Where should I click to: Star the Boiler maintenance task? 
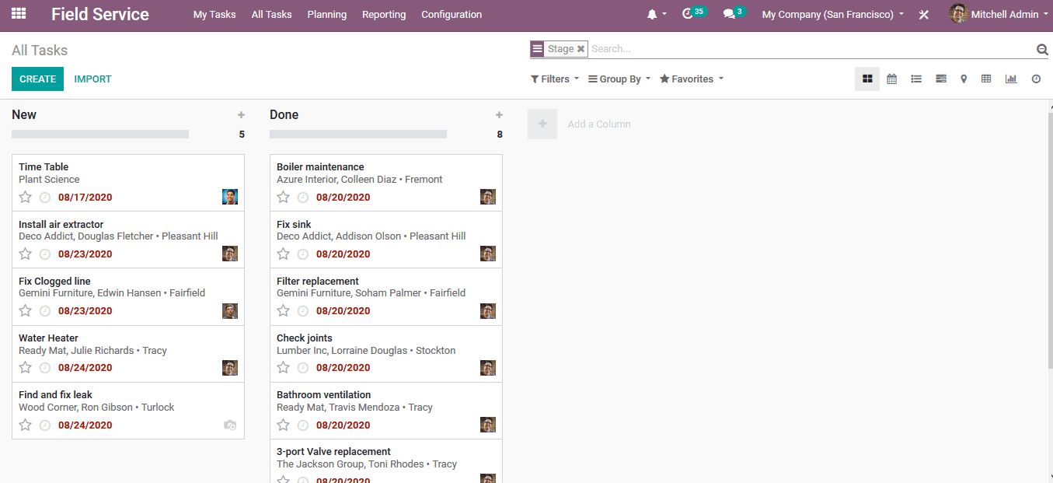pos(284,197)
